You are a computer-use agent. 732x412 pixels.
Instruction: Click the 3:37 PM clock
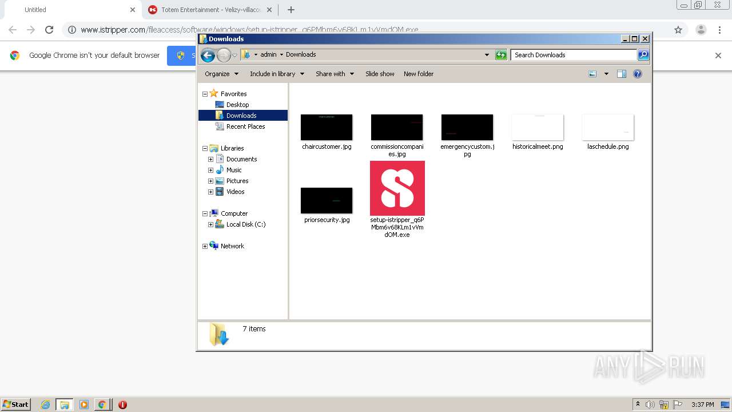[702, 405]
